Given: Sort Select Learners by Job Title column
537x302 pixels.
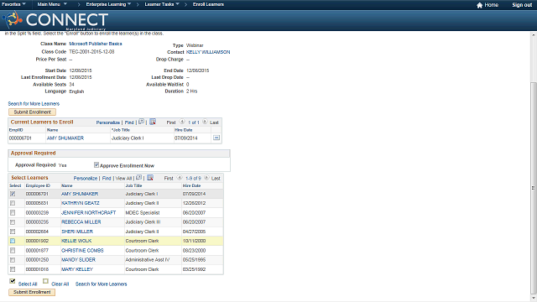Looking at the screenshot, I should point(133,185).
